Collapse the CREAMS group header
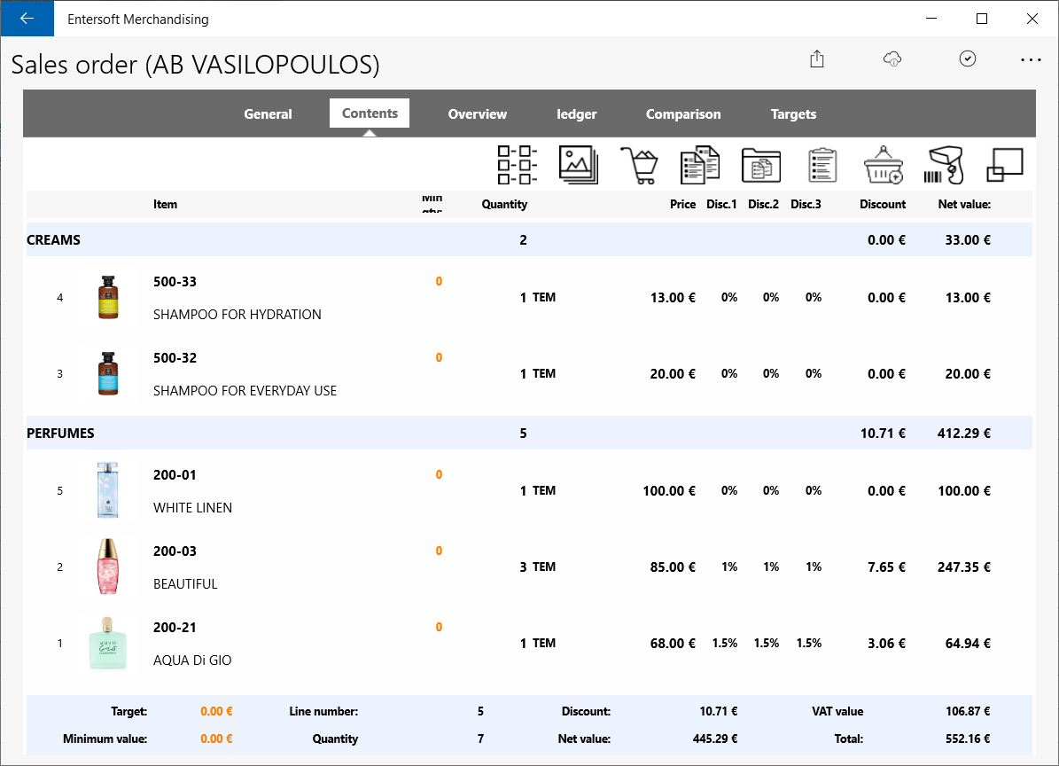 530,239
